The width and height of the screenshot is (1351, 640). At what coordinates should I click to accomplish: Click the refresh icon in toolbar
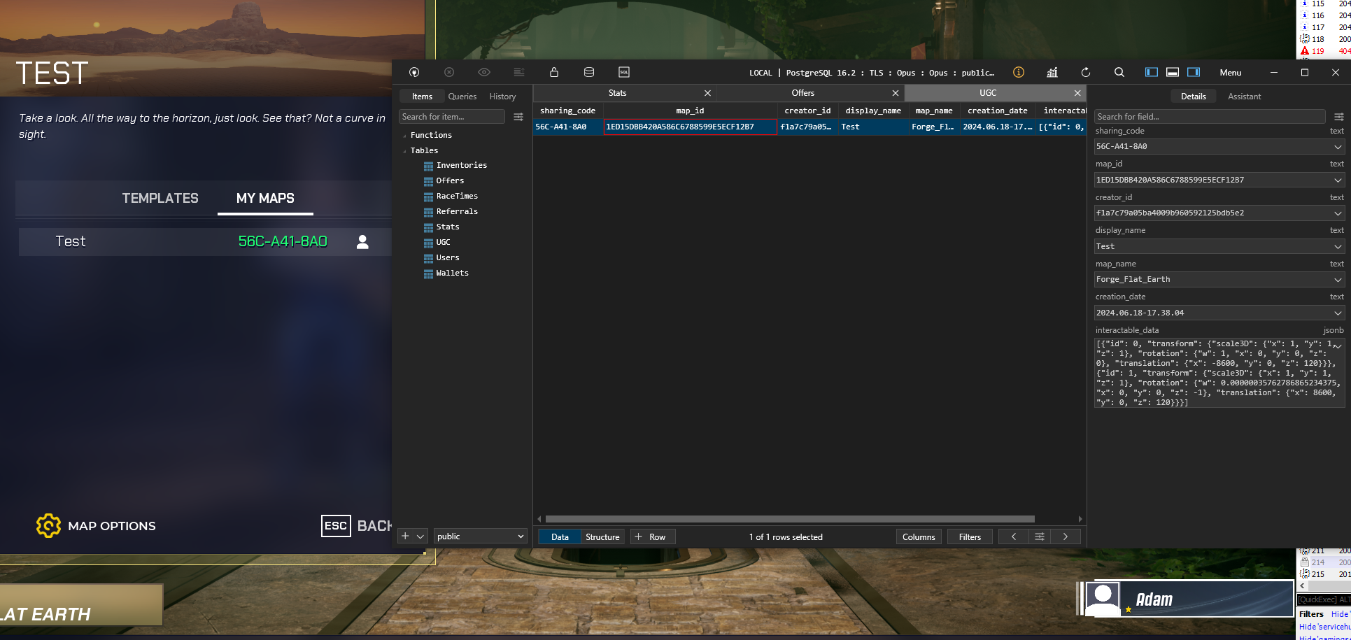click(x=1086, y=72)
